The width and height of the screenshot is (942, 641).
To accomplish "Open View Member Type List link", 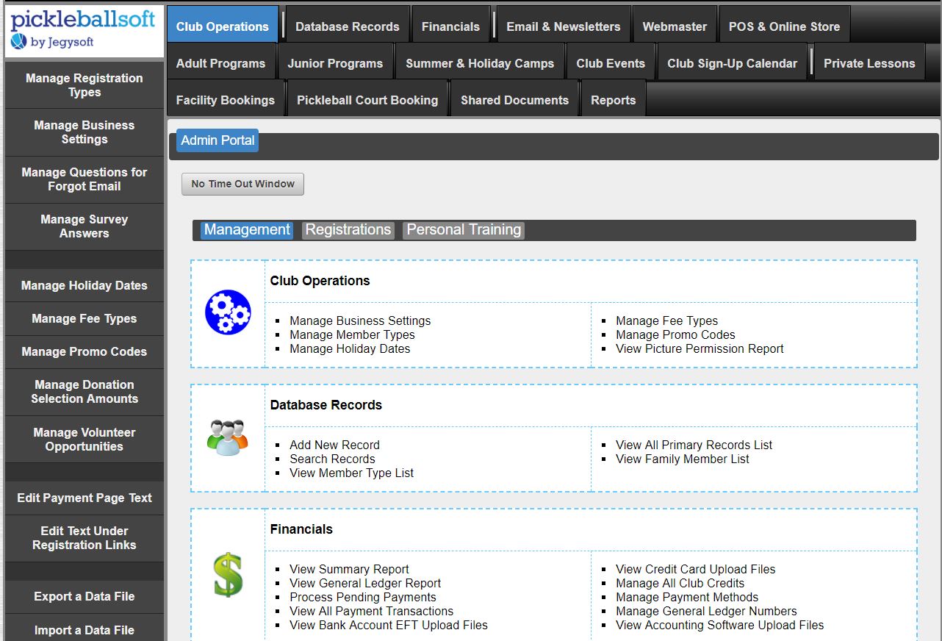I will pyautogui.click(x=351, y=473).
